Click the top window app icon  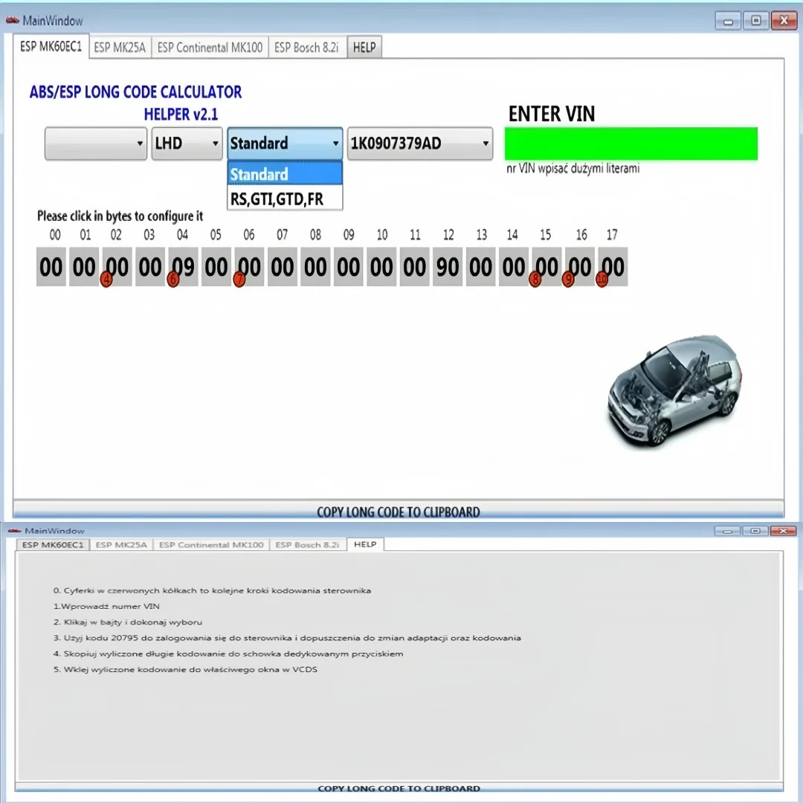13,20
